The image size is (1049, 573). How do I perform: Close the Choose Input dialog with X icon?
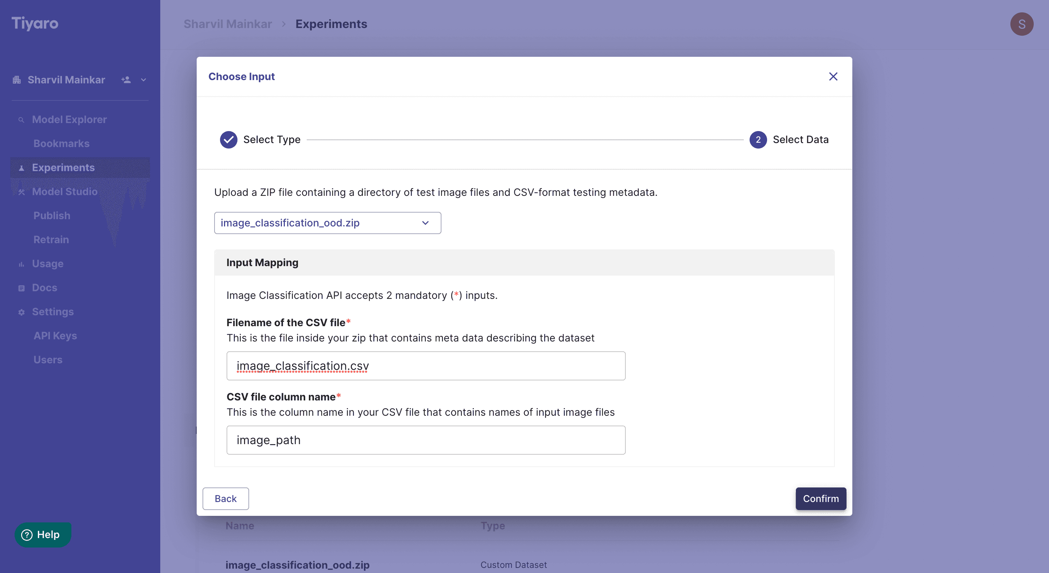pos(833,76)
